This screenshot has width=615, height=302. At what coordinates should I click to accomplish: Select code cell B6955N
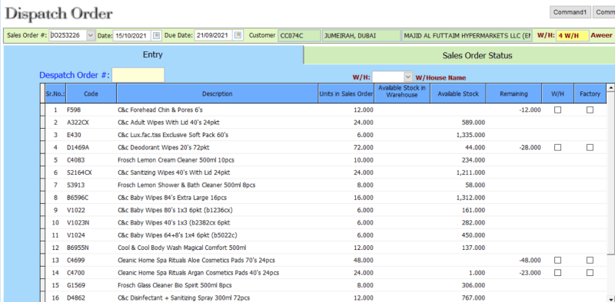(x=91, y=248)
